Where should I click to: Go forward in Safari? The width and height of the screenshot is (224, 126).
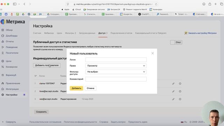pyautogui.click(x=30, y=4)
